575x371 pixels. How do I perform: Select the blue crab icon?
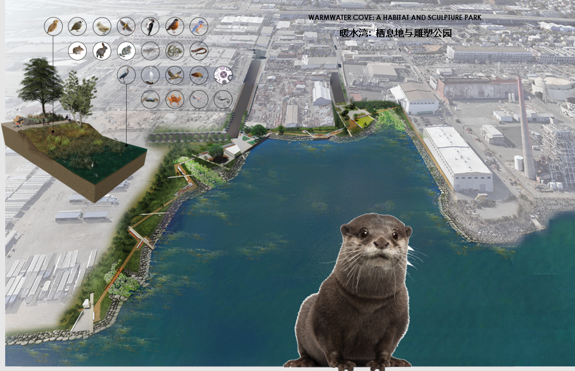pos(151,99)
